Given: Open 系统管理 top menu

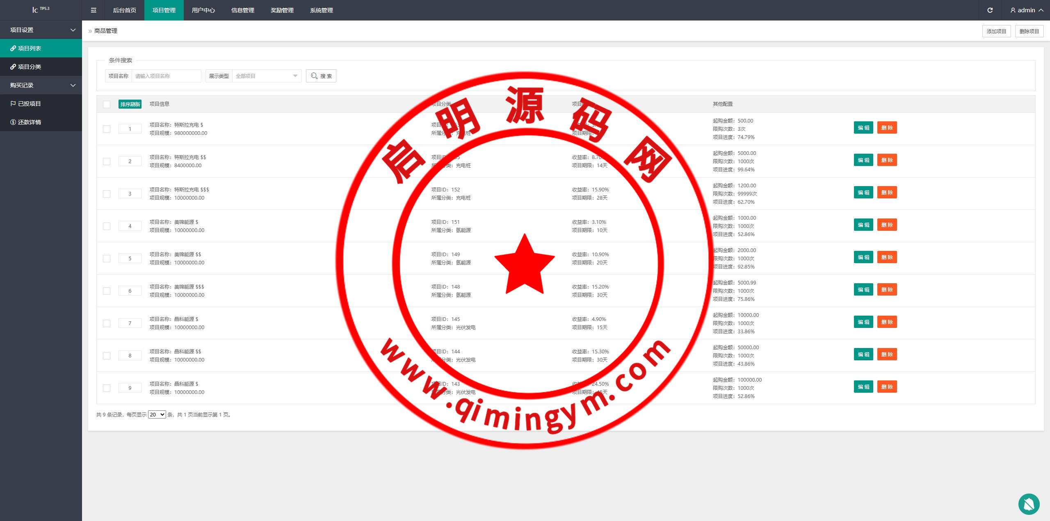Looking at the screenshot, I should [x=321, y=10].
